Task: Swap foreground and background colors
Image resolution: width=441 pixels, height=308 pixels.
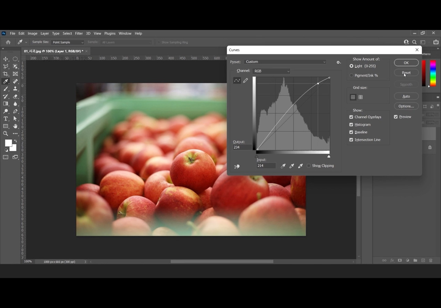Action: (15, 141)
